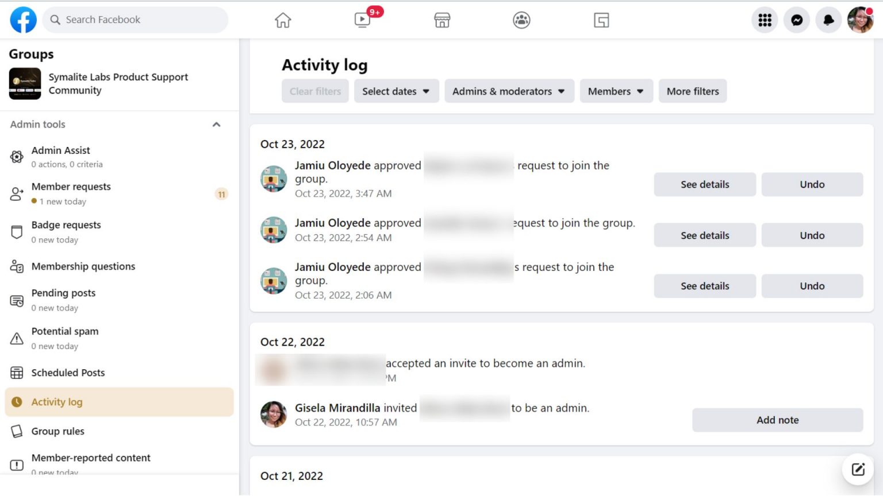Open the Members filter dropdown

[616, 91]
